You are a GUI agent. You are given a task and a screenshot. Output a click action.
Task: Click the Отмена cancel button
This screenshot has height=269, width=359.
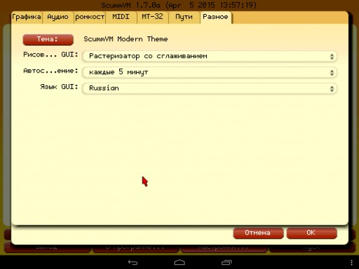click(258, 233)
